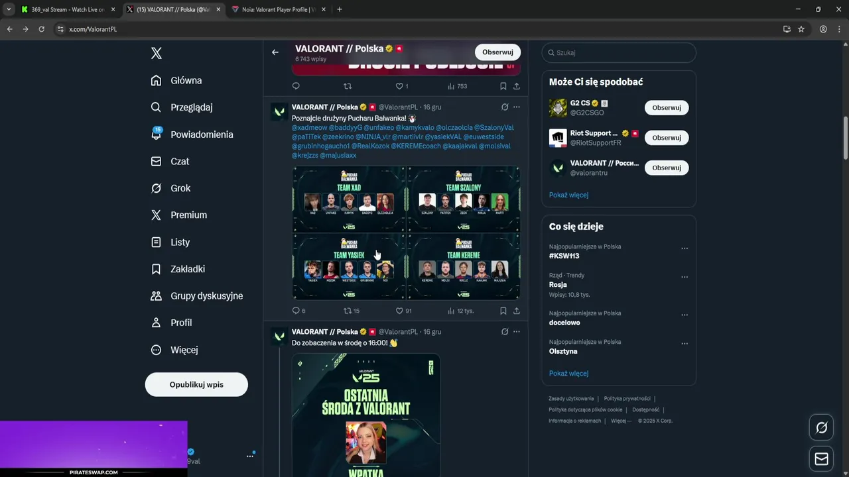The width and height of the screenshot is (849, 477).
Task: Click the X logo in sidebar
Action: [x=157, y=54]
